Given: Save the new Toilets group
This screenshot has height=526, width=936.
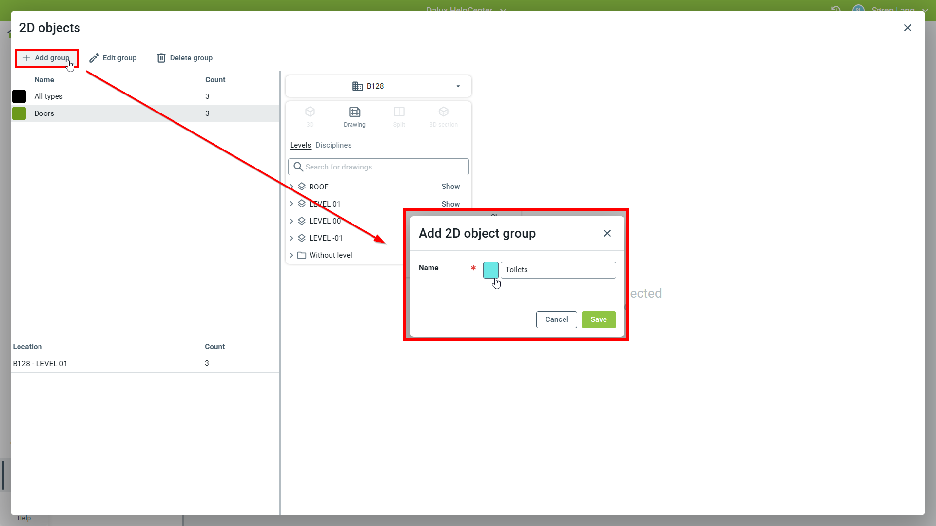Looking at the screenshot, I should pos(598,319).
